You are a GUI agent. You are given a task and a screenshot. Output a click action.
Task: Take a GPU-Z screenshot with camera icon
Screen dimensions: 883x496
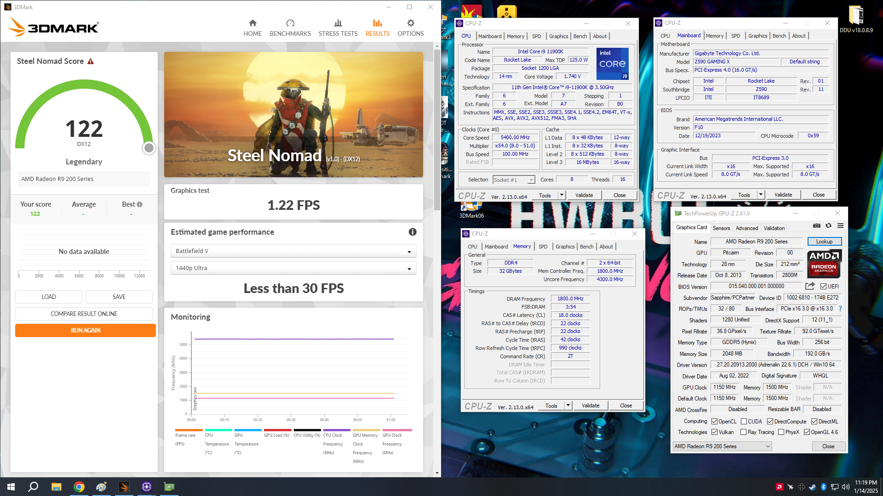click(x=817, y=225)
